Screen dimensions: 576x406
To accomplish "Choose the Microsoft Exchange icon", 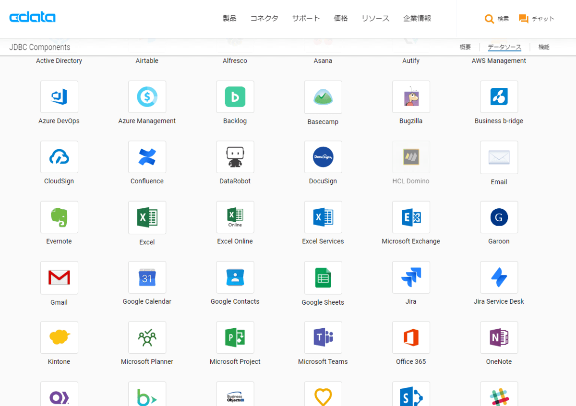I will tap(411, 217).
